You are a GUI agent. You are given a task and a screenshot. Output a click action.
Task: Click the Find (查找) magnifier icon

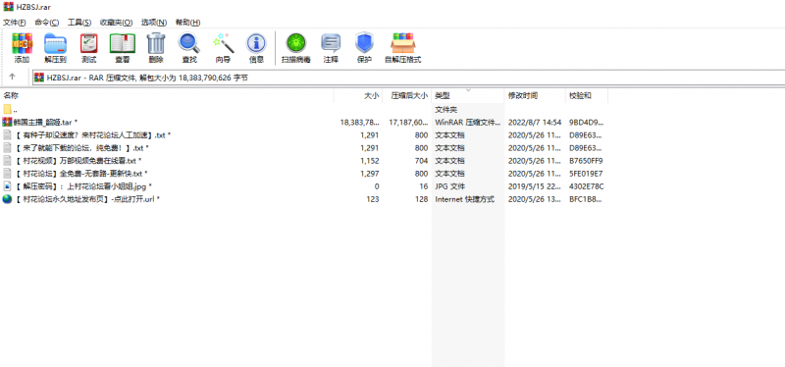(189, 44)
